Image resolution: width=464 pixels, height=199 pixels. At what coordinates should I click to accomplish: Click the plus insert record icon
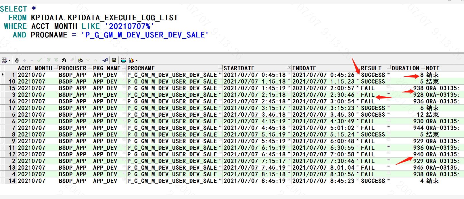coord(24,60)
